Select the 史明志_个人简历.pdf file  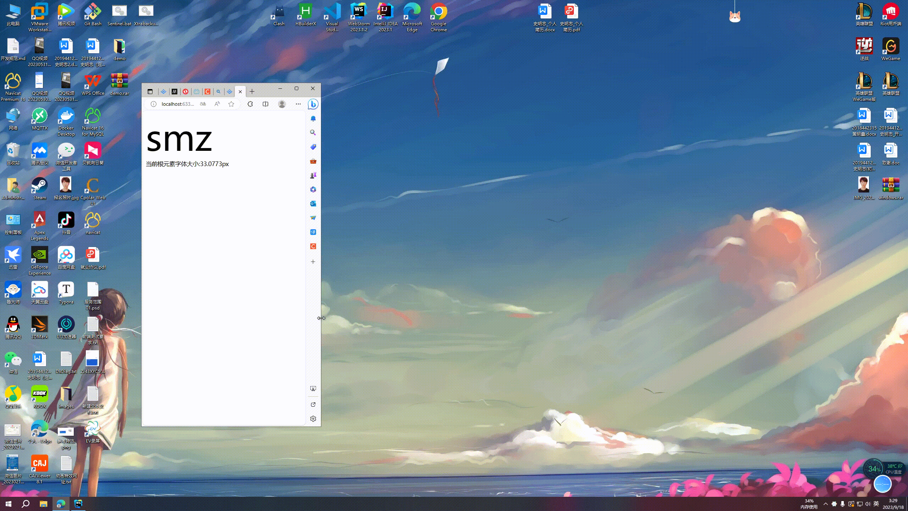571,17
